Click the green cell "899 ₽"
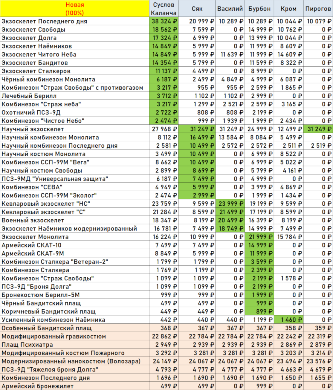 (259, 311)
